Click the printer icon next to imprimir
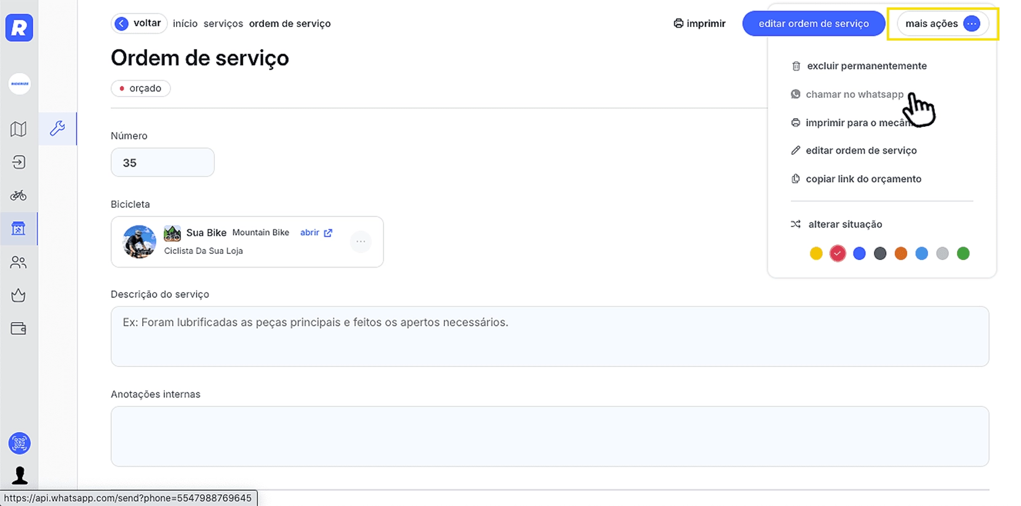The image size is (1021, 506). pos(678,23)
